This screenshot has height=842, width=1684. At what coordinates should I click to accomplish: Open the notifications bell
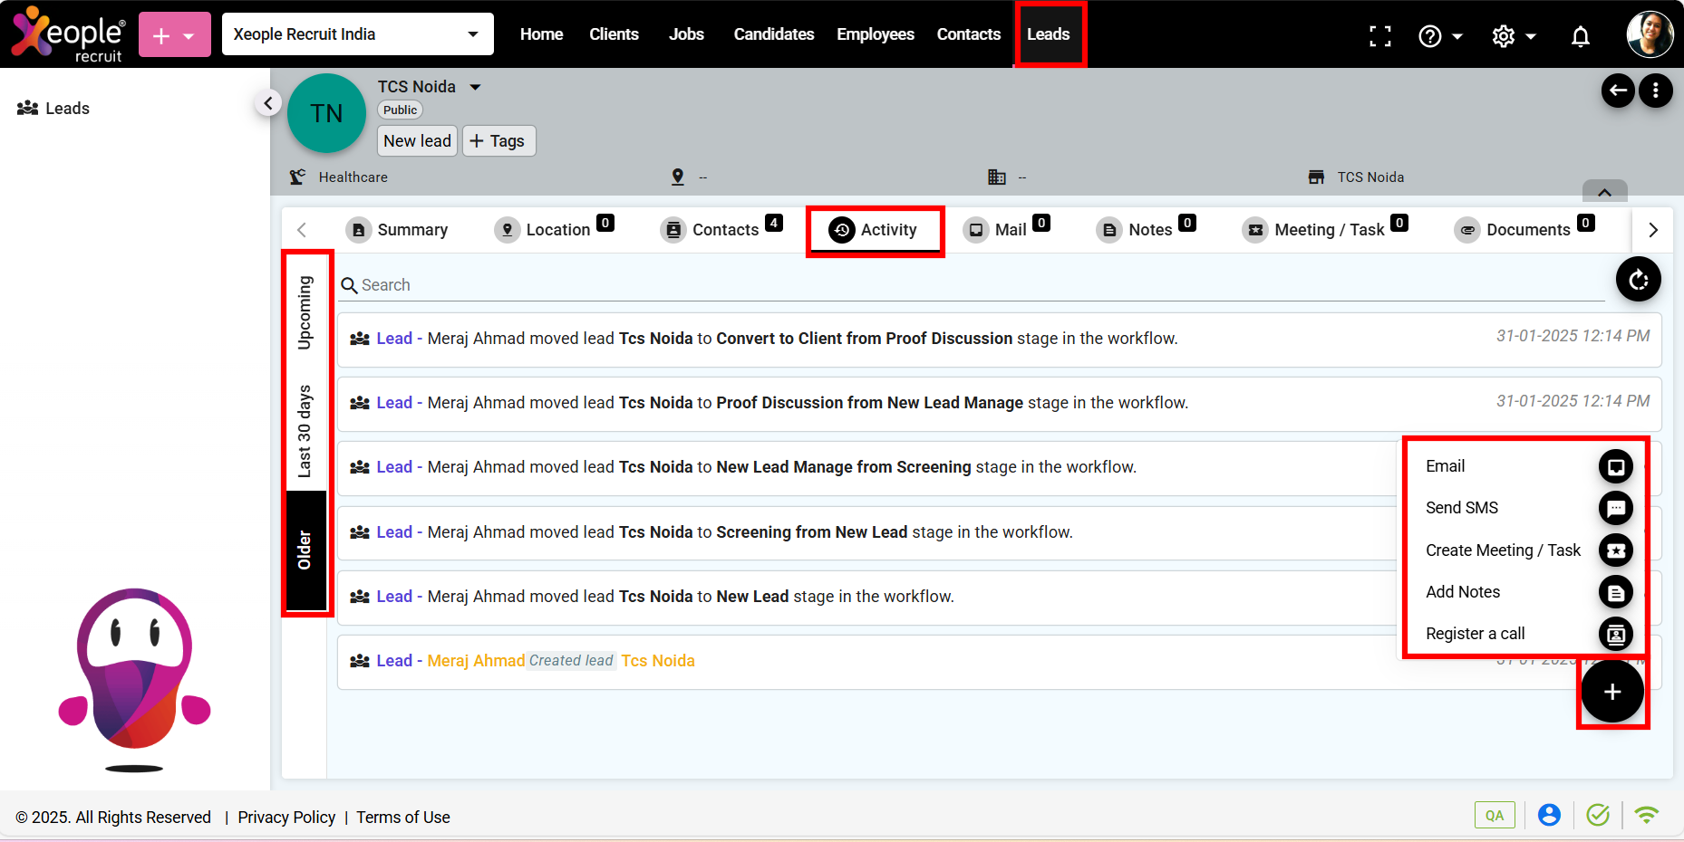1581,36
